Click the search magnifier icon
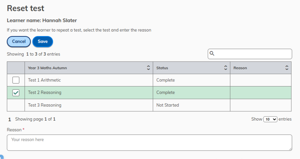 [212, 54]
